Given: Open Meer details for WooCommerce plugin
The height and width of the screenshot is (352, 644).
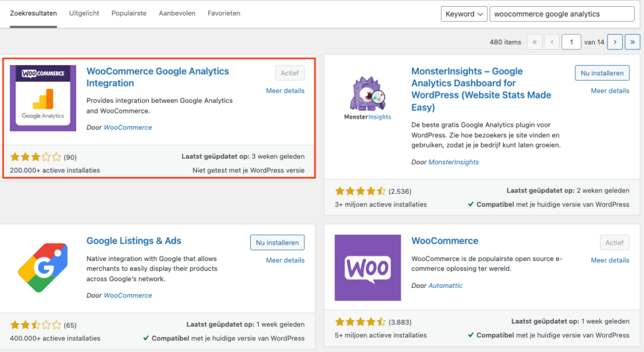Looking at the screenshot, I should point(610,260).
